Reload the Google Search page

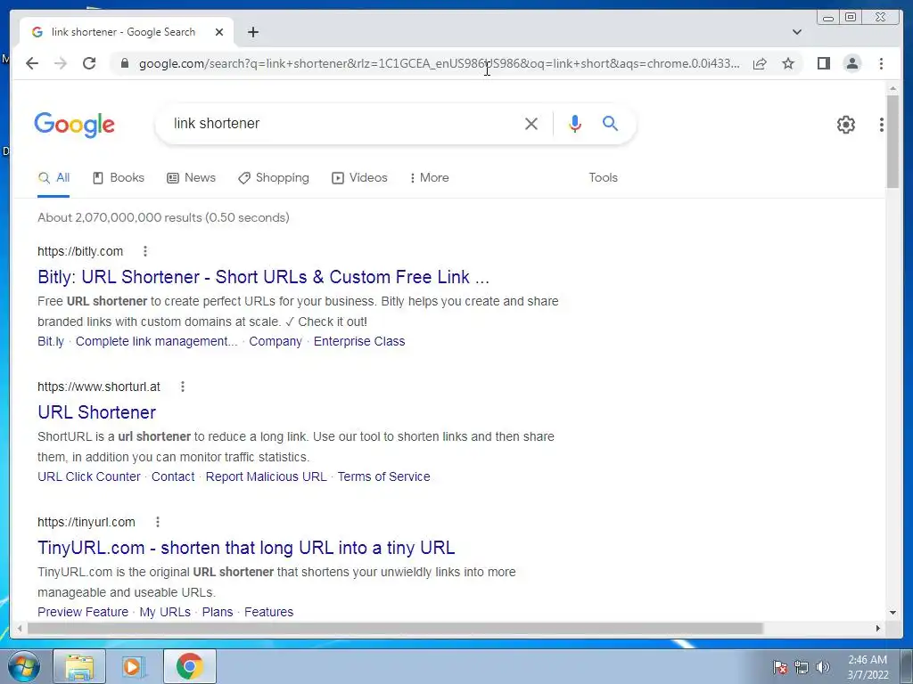pyautogui.click(x=89, y=63)
